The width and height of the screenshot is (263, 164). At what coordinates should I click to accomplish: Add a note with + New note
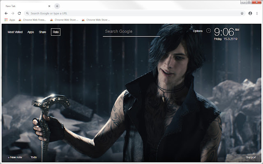click(x=15, y=157)
